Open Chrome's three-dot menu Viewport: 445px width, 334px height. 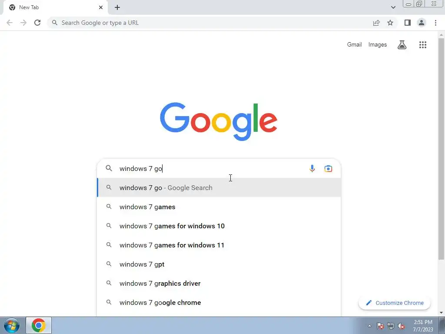(435, 23)
